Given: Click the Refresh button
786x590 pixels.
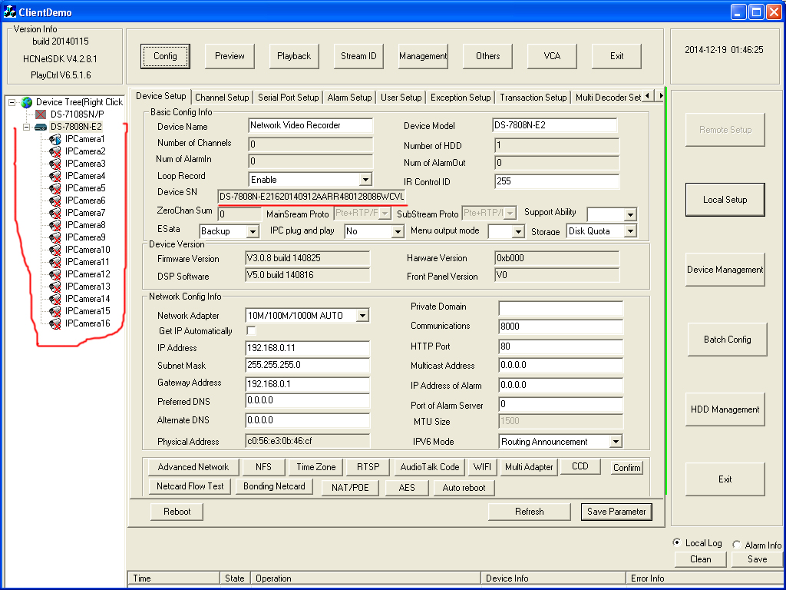Looking at the screenshot, I should [530, 512].
